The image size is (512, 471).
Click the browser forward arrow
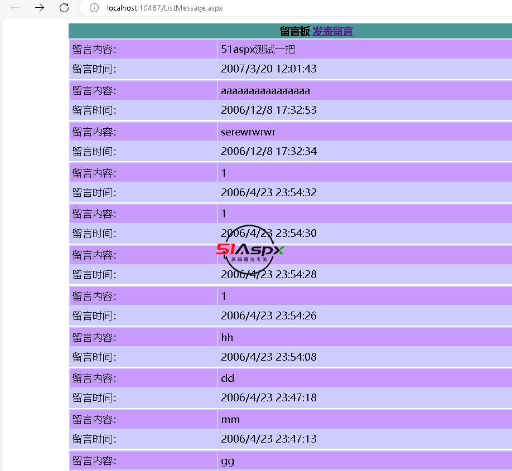coord(40,7)
